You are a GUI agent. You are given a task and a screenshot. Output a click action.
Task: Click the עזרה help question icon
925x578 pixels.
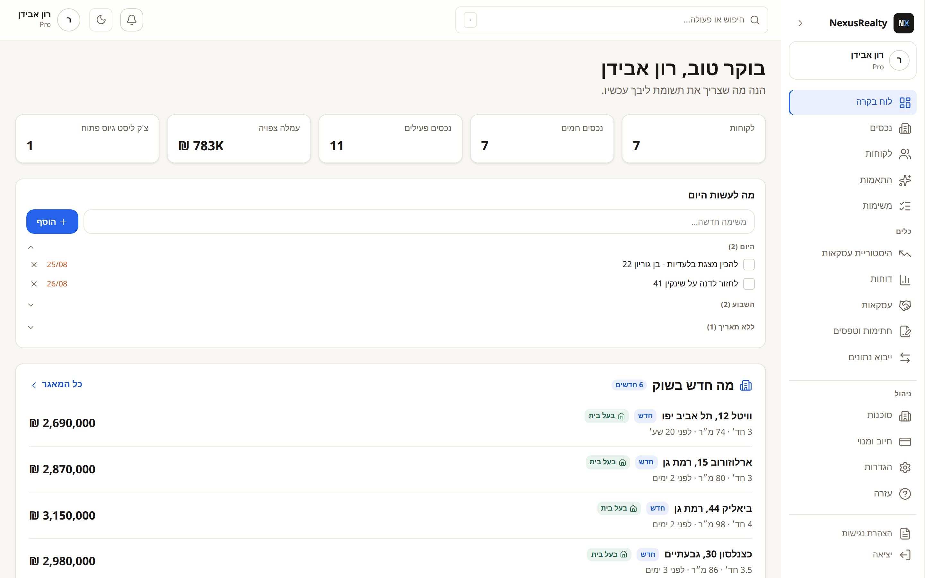(905, 494)
